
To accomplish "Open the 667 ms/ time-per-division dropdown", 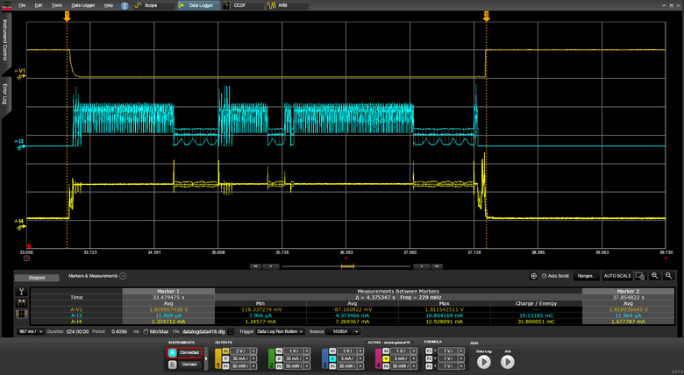I will [x=31, y=331].
